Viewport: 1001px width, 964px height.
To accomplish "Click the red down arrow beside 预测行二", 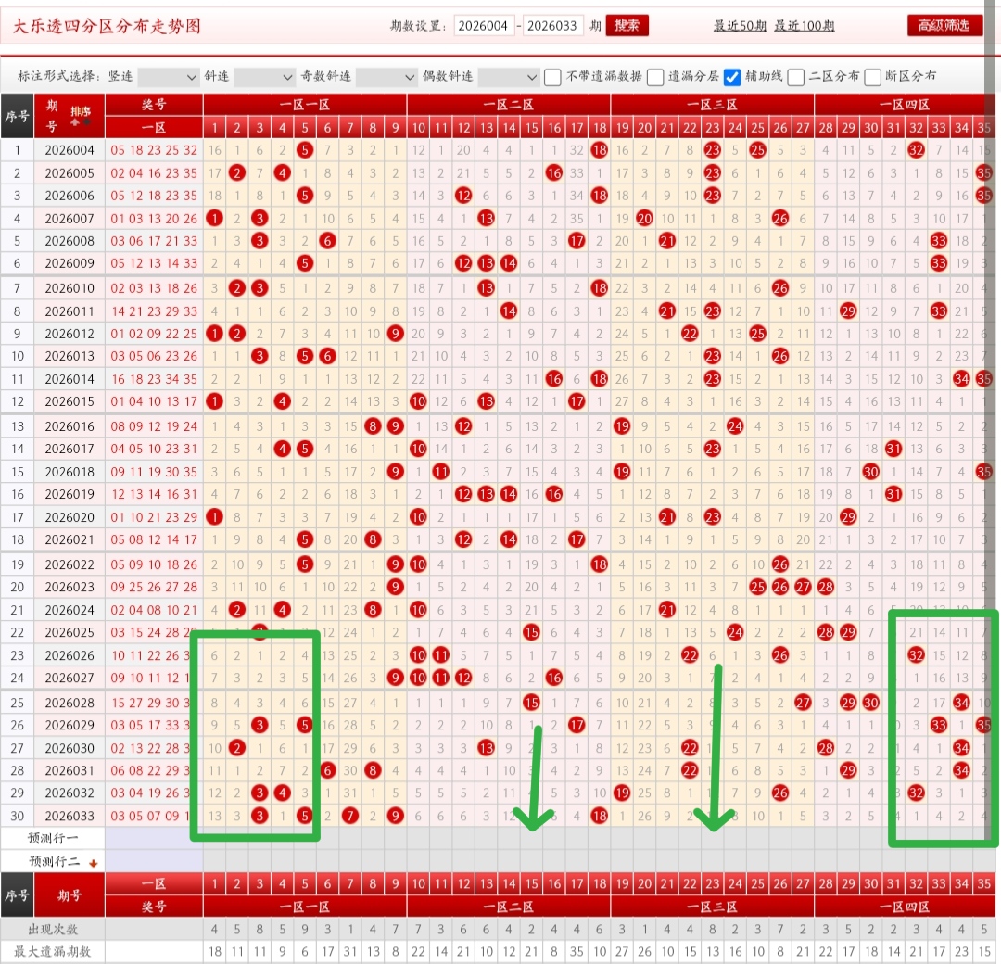I will pos(94,863).
